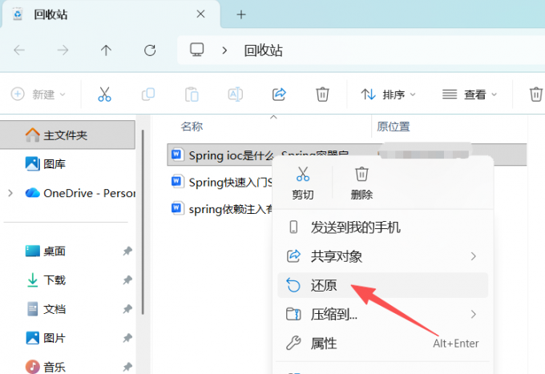Select the 回收站 tab
Screen dimensions: 545x374
[111, 14]
